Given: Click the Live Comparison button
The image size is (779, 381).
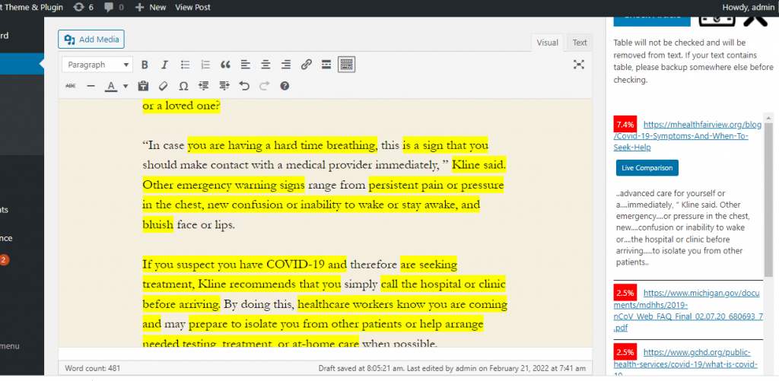Looking at the screenshot, I should (x=647, y=168).
